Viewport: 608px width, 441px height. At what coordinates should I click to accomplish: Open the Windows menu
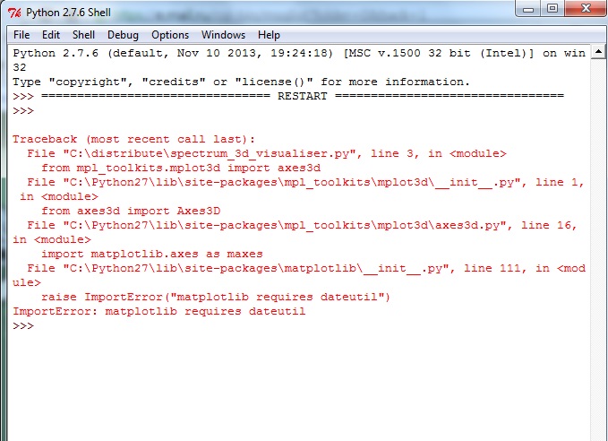pos(223,35)
